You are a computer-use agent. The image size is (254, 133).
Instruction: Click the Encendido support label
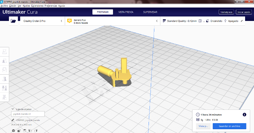click(x=217, y=21)
